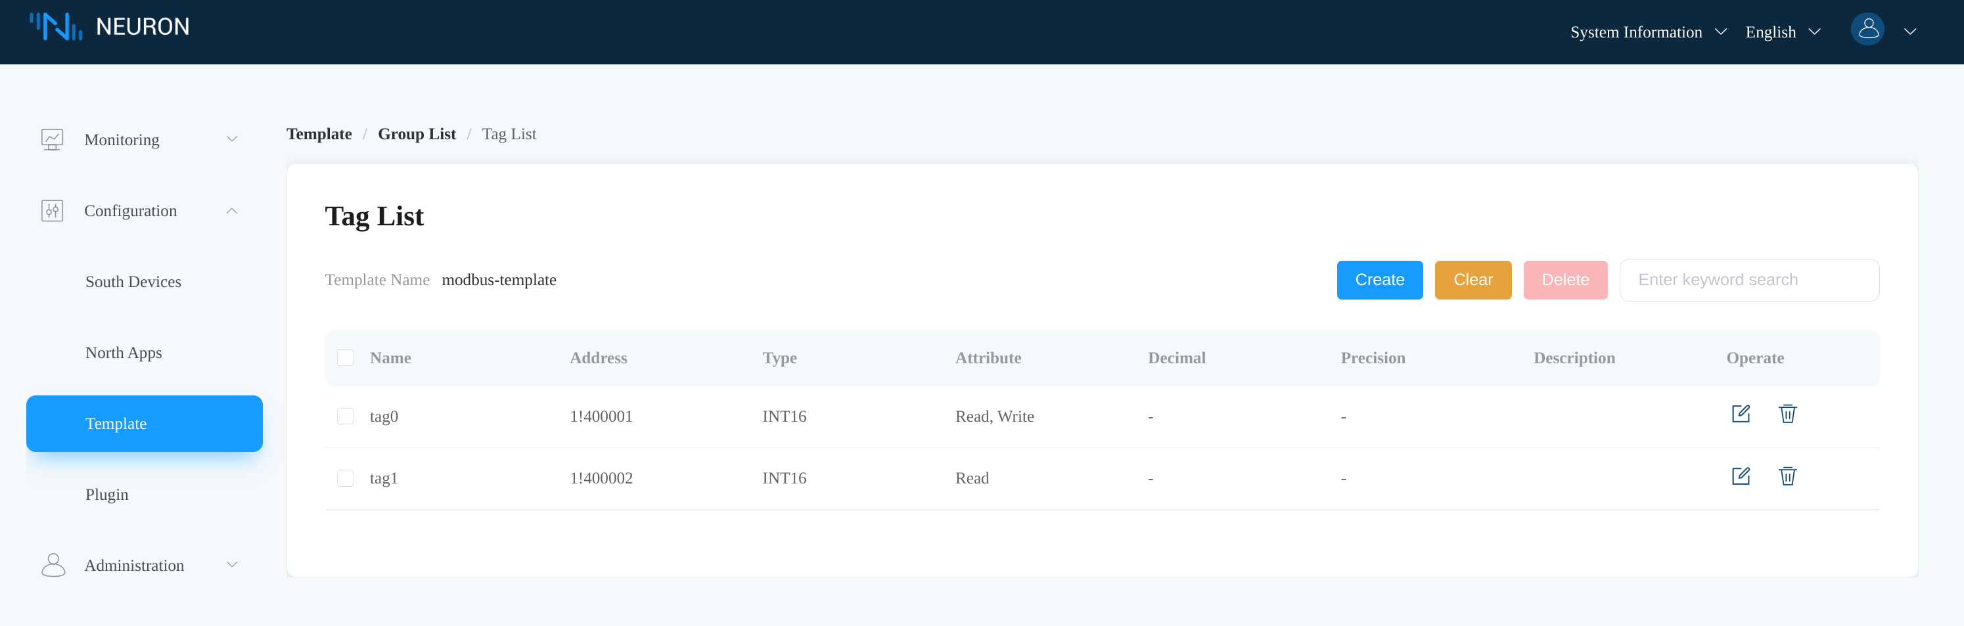This screenshot has width=1964, height=626.
Task: Select the tag1 row checkbox
Action: [x=346, y=478]
